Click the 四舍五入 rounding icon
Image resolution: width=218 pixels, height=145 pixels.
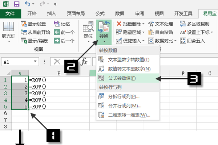(183, 41)
